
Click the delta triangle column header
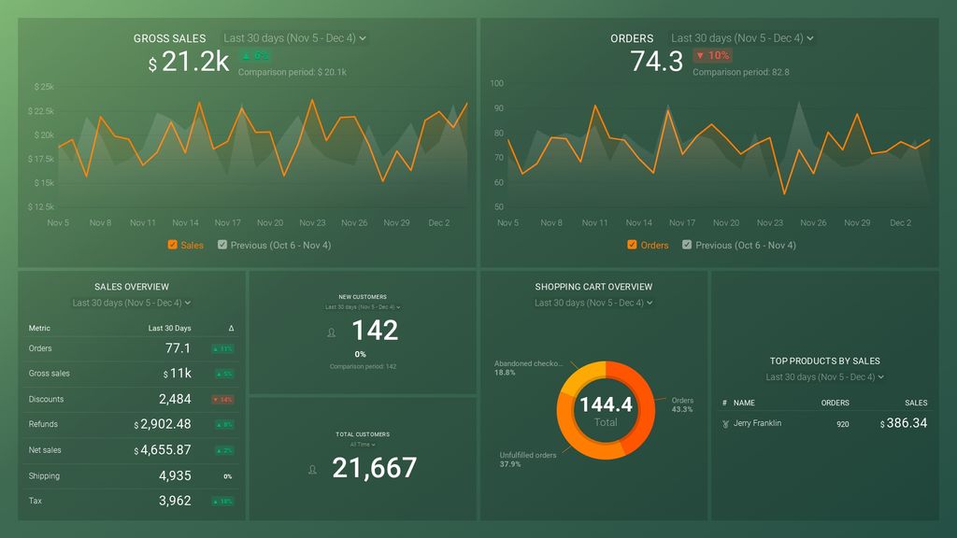(x=232, y=328)
